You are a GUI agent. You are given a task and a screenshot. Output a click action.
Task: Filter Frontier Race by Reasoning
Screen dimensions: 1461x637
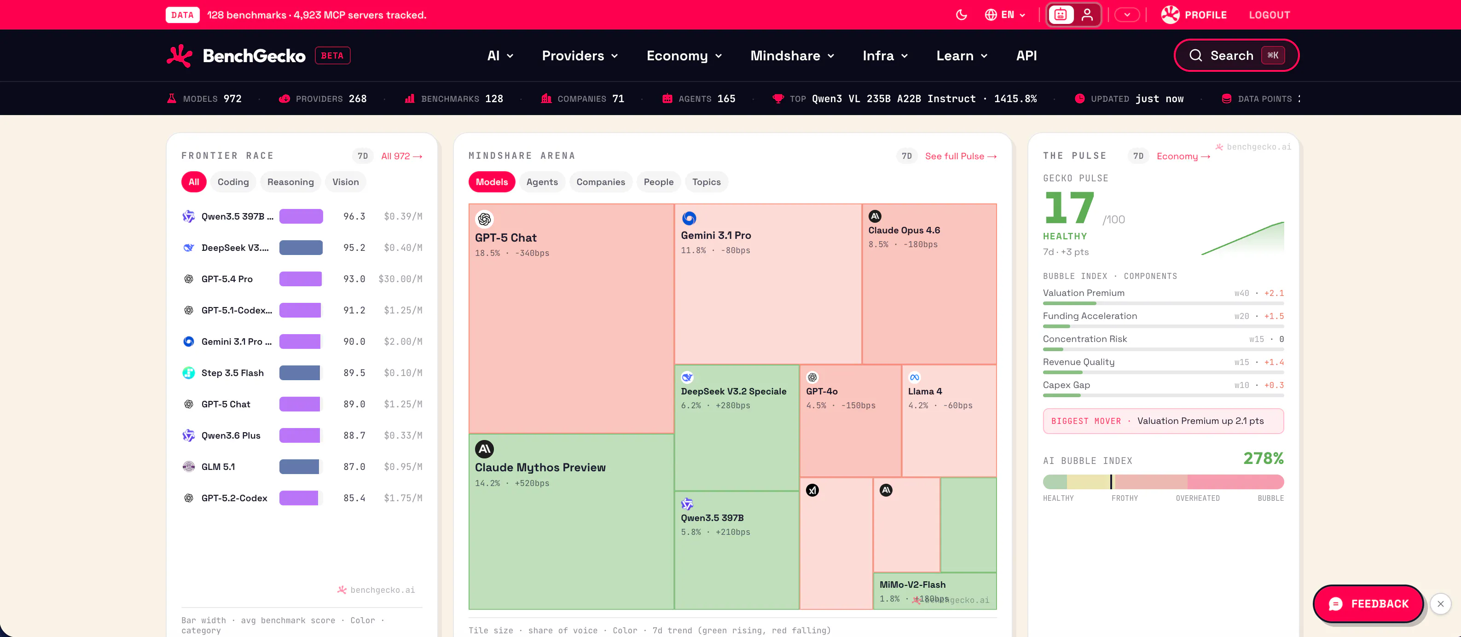pyautogui.click(x=290, y=182)
